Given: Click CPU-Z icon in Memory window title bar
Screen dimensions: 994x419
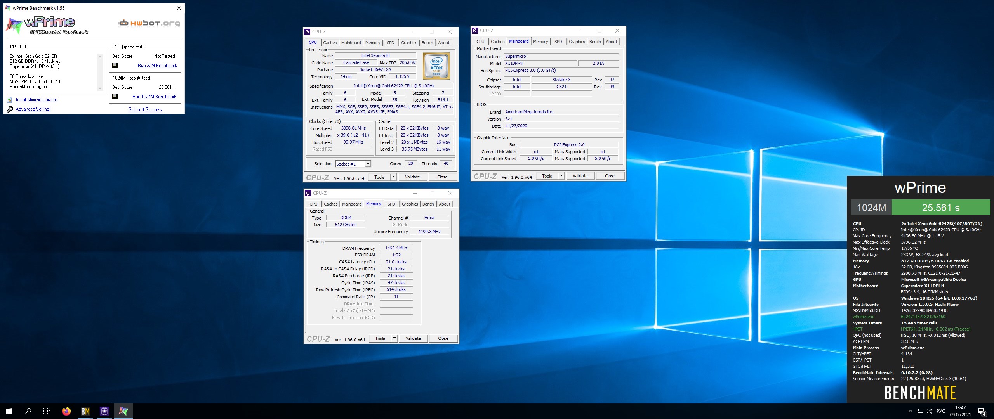Looking at the screenshot, I should pyautogui.click(x=308, y=193).
